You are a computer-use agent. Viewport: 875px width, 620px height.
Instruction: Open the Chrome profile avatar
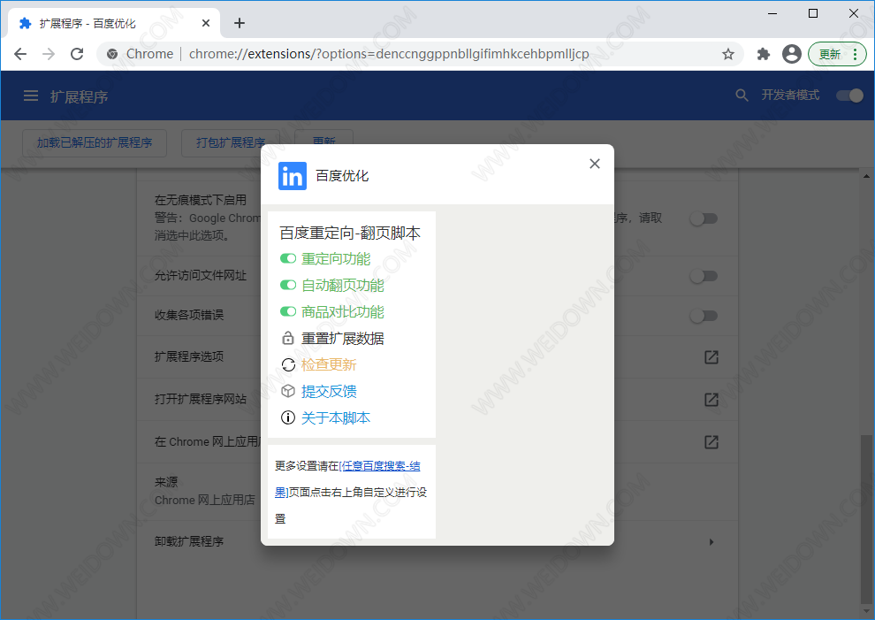tap(791, 54)
